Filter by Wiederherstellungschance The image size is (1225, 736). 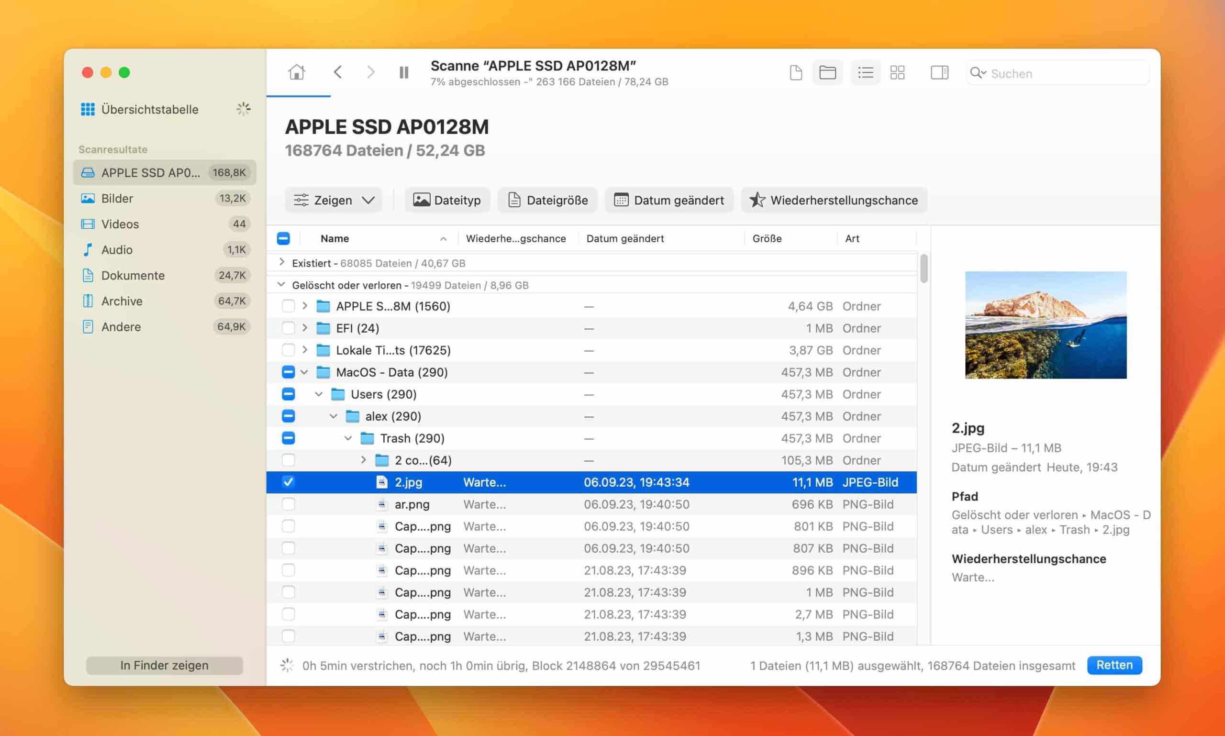pyautogui.click(x=834, y=201)
